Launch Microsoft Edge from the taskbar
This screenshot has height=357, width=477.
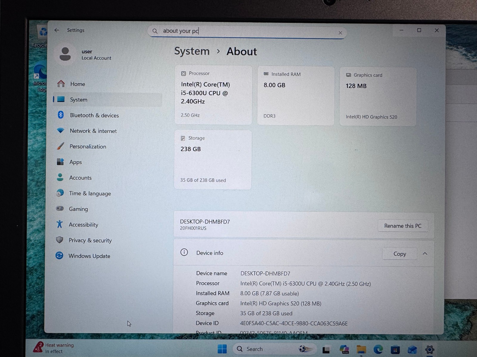(x=378, y=349)
